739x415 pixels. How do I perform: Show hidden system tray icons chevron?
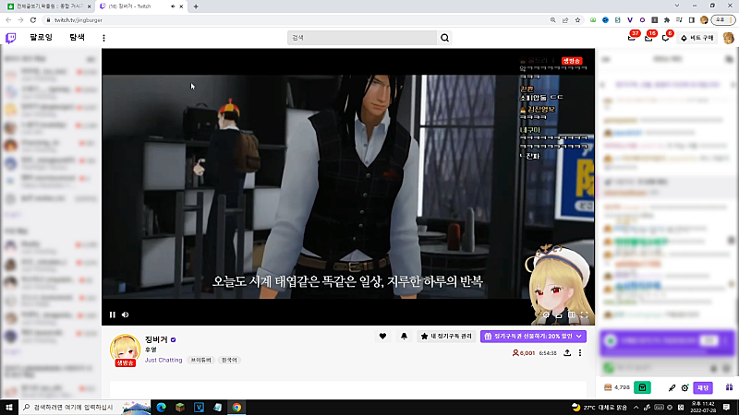(x=636, y=408)
